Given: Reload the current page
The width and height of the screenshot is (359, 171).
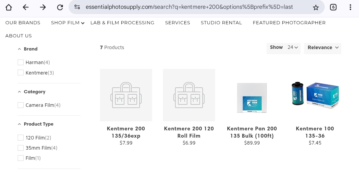Looking at the screenshot, I should point(60,7).
